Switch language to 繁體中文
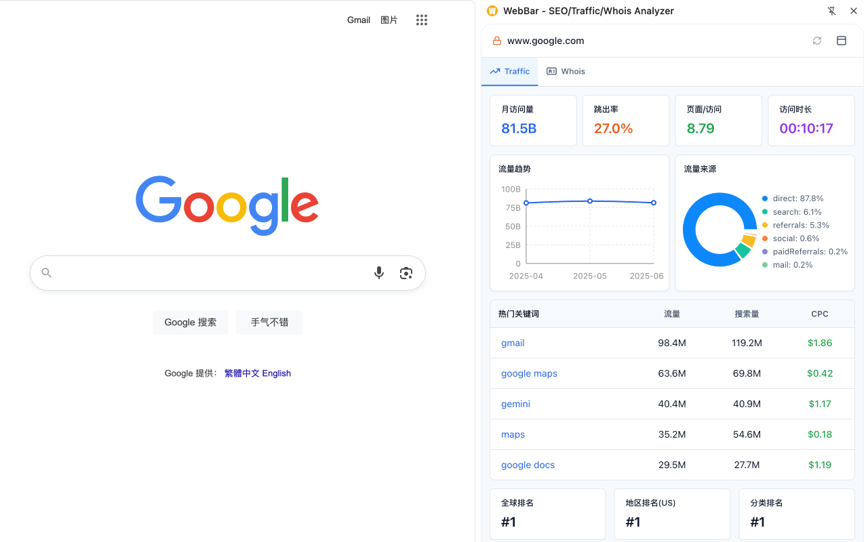The height and width of the screenshot is (542, 868). [242, 373]
